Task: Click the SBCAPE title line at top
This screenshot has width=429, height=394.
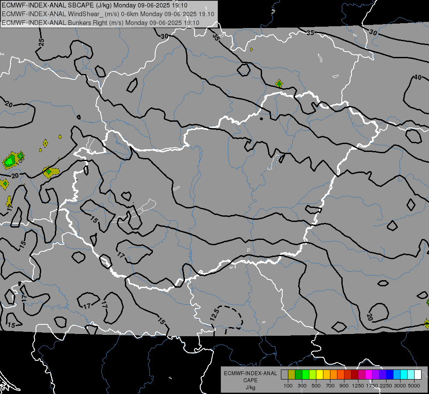Action: click(x=95, y=5)
